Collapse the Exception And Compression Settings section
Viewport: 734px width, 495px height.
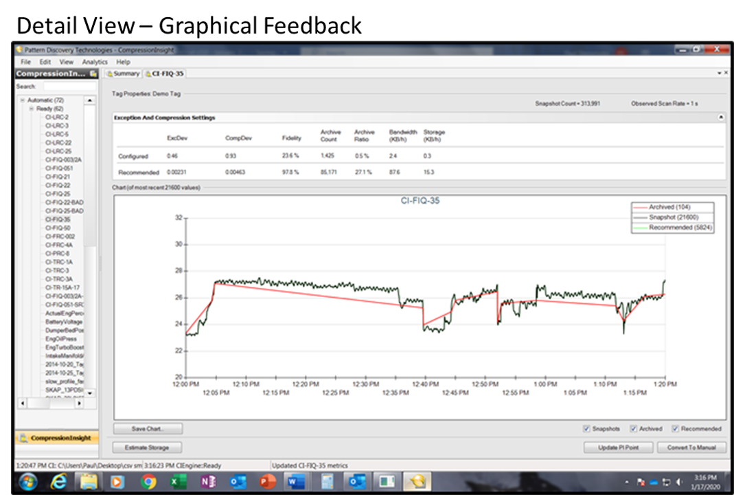pyautogui.click(x=721, y=117)
